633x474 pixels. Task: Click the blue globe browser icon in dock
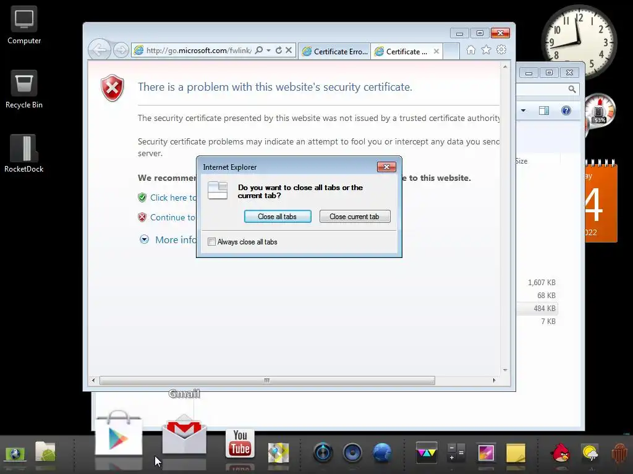pyautogui.click(x=382, y=452)
